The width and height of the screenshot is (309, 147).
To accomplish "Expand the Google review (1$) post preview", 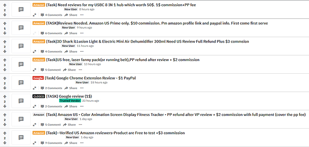I will [x=34, y=106].
